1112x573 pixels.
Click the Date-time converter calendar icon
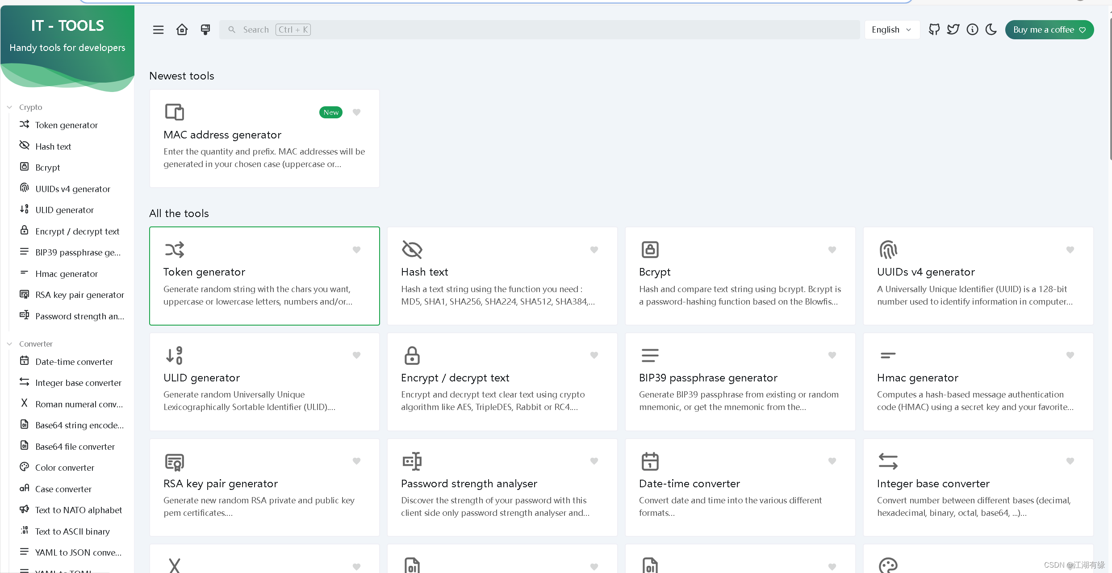tap(650, 461)
